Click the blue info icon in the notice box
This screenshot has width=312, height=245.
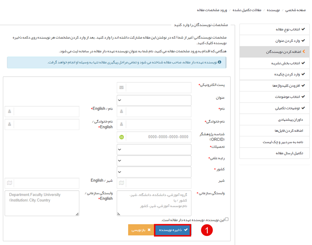point(220,62)
